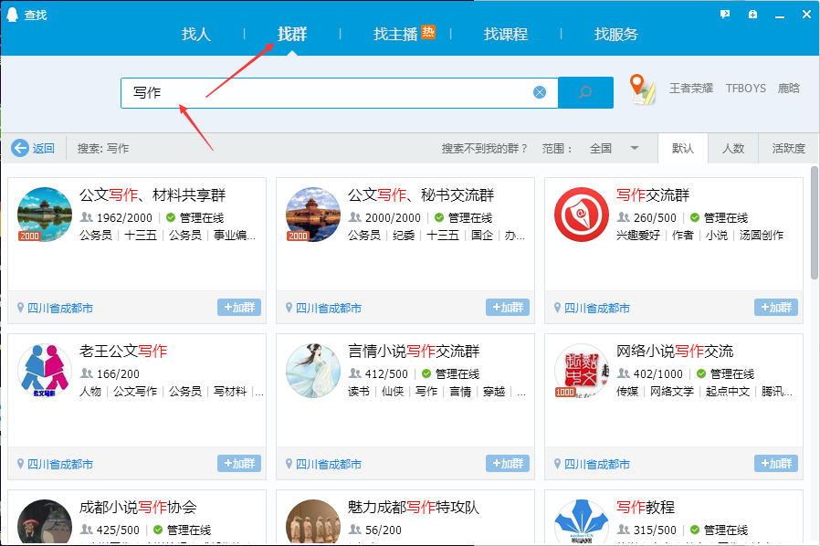The height and width of the screenshot is (546, 820).
Task: Click member count 1962/2000
Action: point(124,217)
